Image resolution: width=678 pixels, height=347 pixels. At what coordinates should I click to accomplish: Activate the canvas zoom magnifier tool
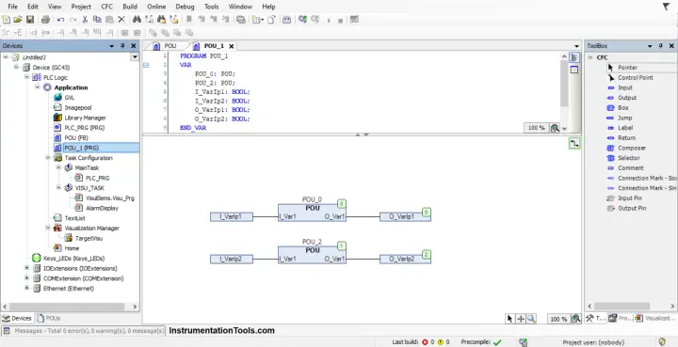[x=532, y=319]
